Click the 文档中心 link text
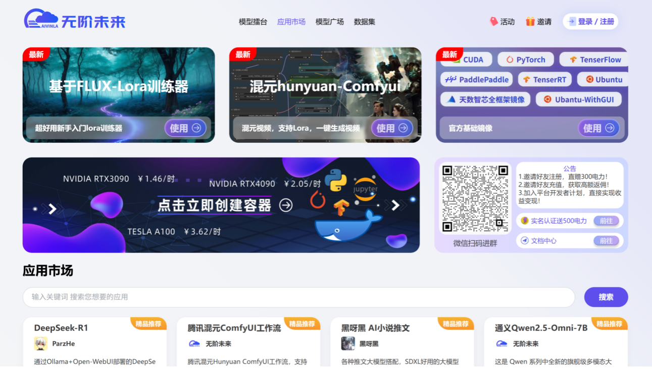Viewport: 652px width, 369px height. pos(543,241)
